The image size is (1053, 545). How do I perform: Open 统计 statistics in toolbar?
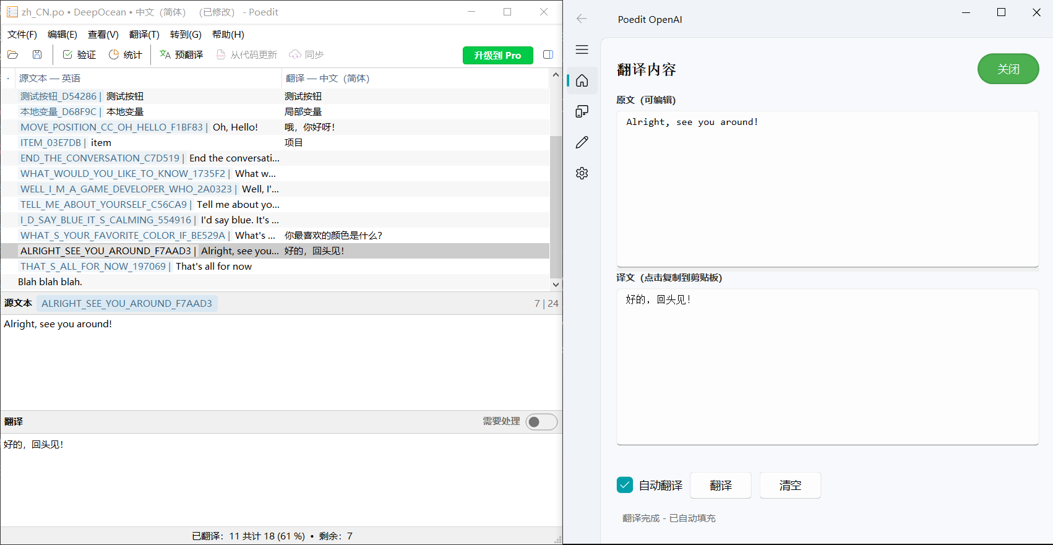click(x=126, y=54)
